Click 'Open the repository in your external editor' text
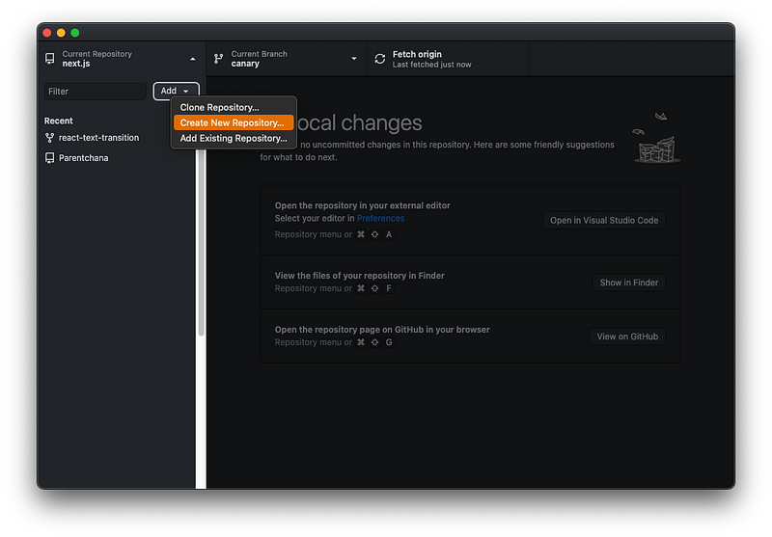This screenshot has height=537, width=772. tap(363, 205)
